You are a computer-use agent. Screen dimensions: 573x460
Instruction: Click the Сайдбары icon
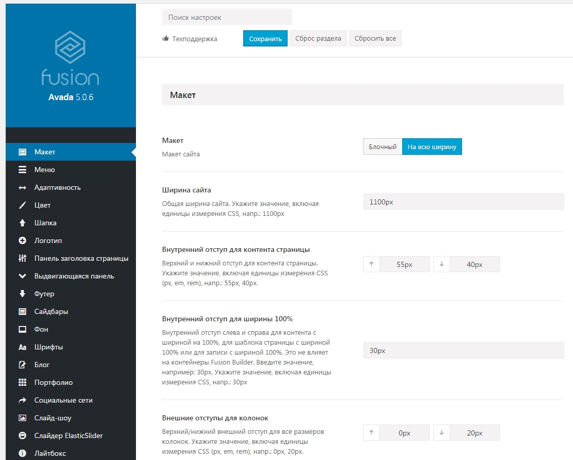point(22,311)
